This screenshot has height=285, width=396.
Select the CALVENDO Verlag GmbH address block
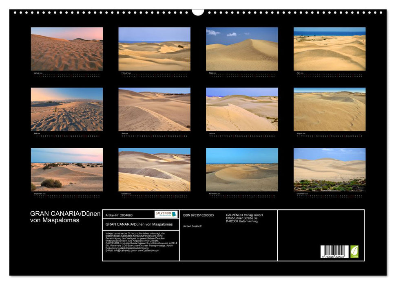pyautogui.click(x=245, y=218)
